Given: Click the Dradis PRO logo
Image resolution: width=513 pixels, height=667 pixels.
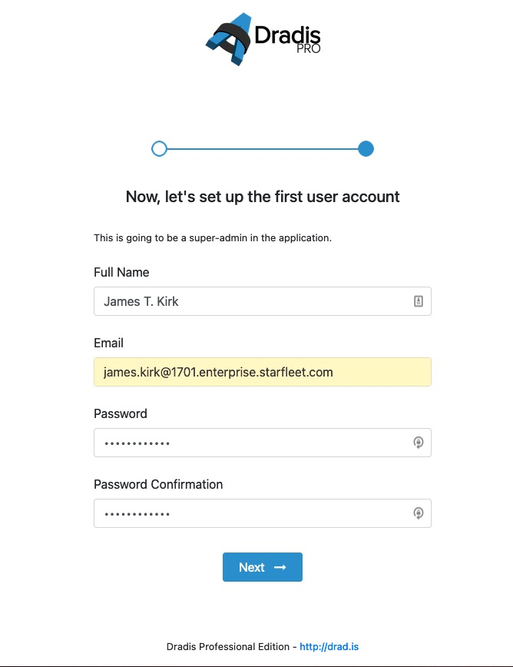Looking at the screenshot, I should coord(263,39).
